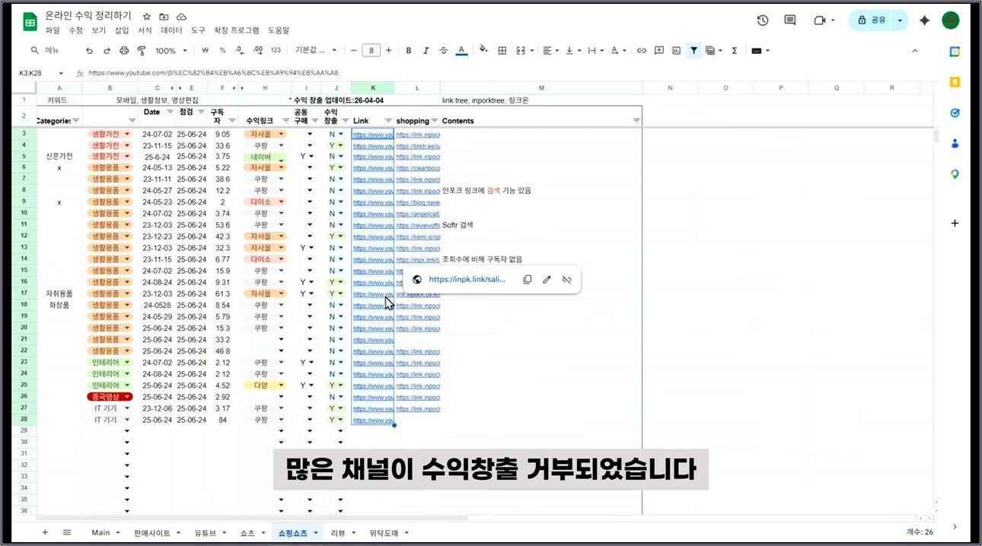Open the name box dropdown arrow
This screenshot has height=546, width=982.
pos(59,73)
